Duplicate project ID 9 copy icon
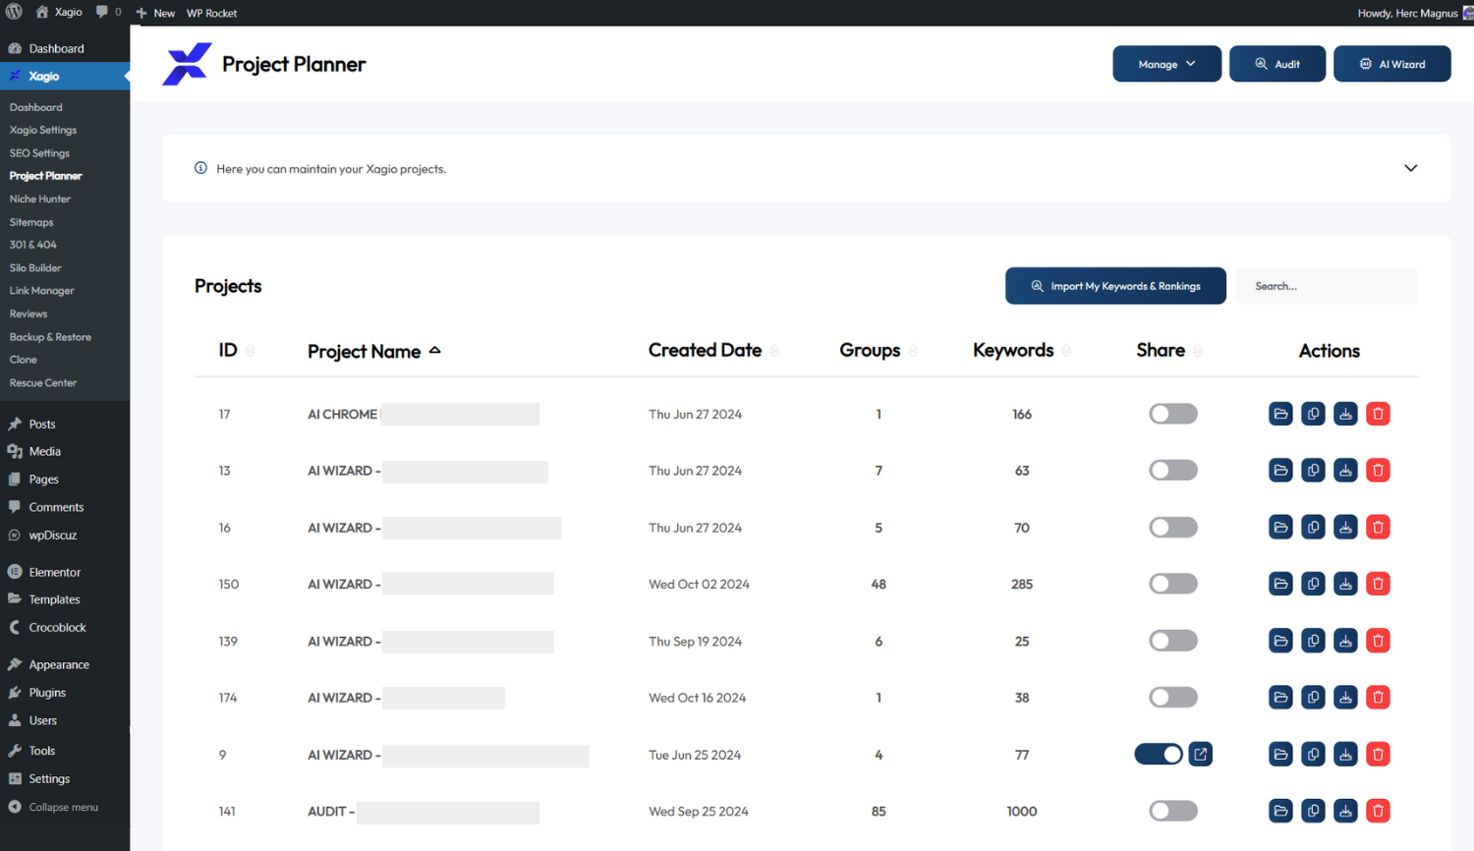 pyautogui.click(x=1313, y=755)
